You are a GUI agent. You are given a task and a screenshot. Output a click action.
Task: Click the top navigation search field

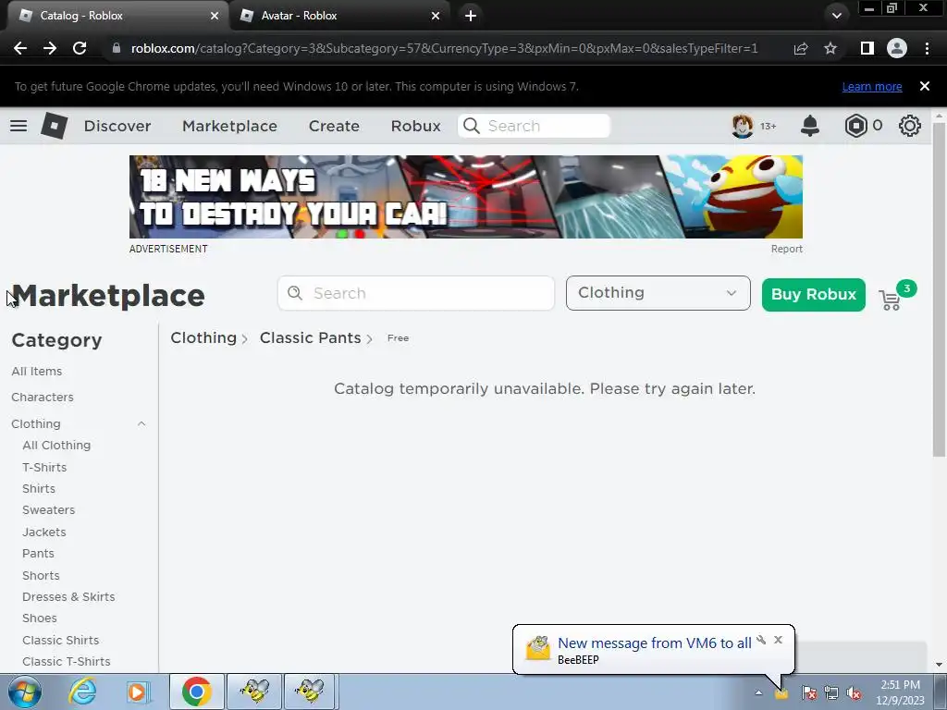point(534,126)
